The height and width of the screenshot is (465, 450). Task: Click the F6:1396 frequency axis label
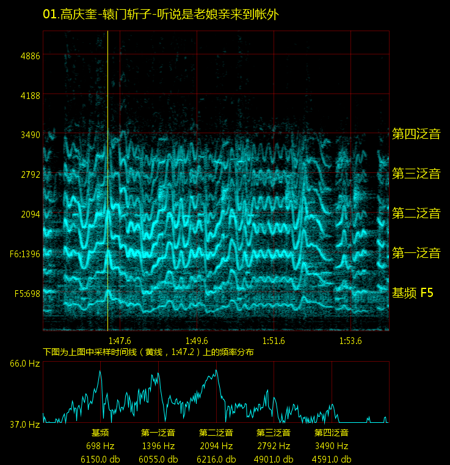click(25, 254)
